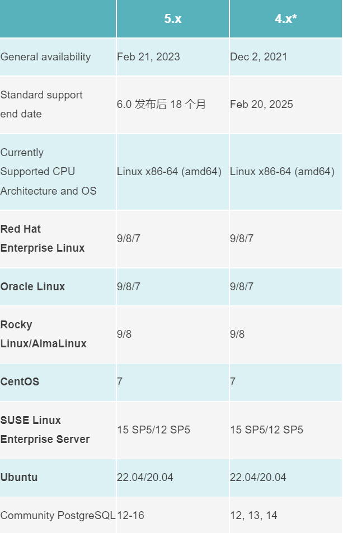Click the Ubuntu row label

(x=19, y=478)
